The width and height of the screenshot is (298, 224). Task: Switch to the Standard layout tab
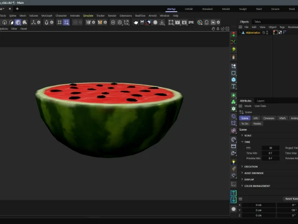point(207,9)
